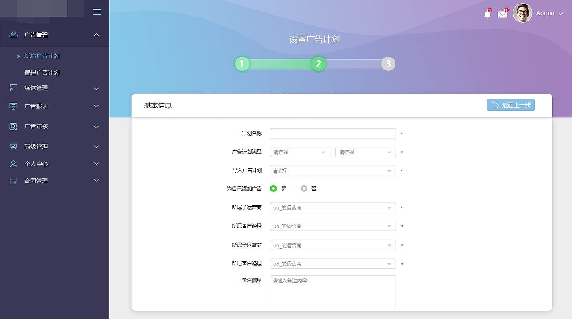Click the 高级管理 sidebar icon
The height and width of the screenshot is (319, 572).
[13, 146]
